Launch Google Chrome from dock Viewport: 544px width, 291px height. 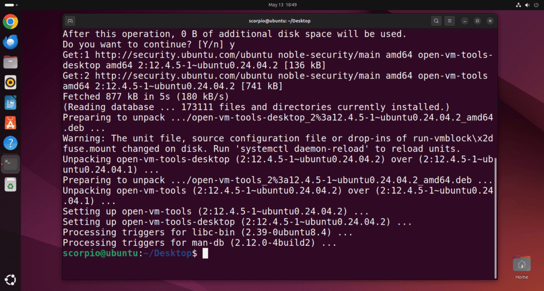(x=11, y=21)
